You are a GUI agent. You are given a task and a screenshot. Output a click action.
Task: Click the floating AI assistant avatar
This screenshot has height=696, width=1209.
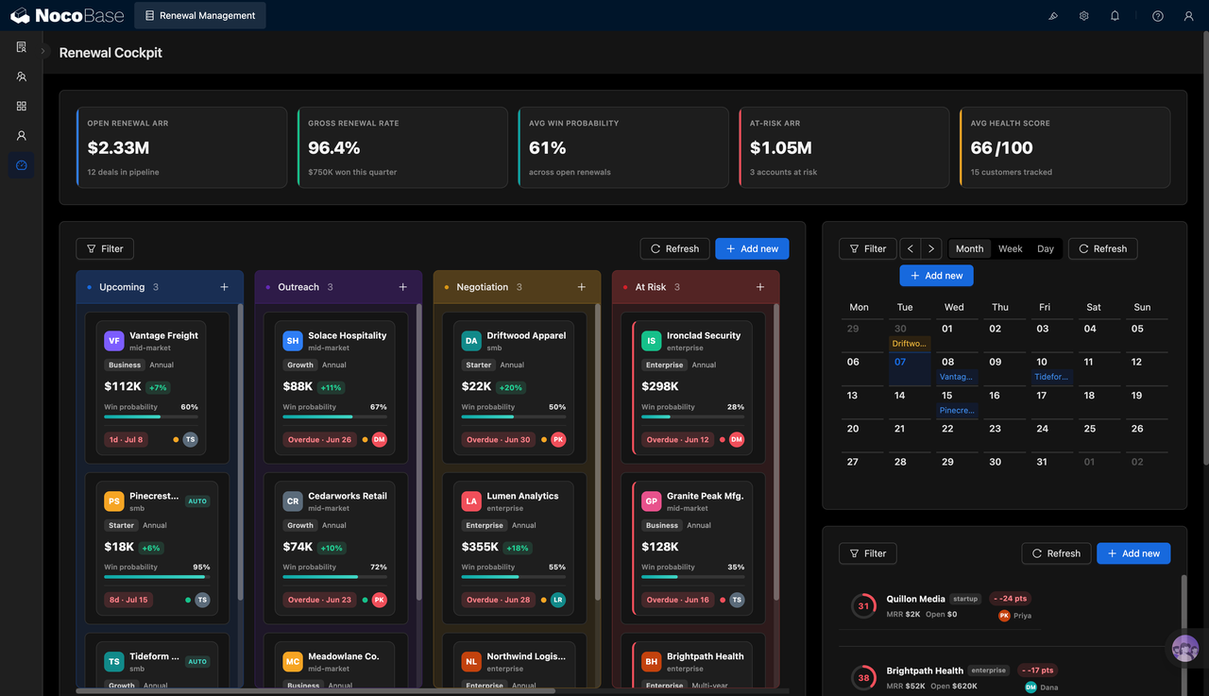coord(1184,649)
